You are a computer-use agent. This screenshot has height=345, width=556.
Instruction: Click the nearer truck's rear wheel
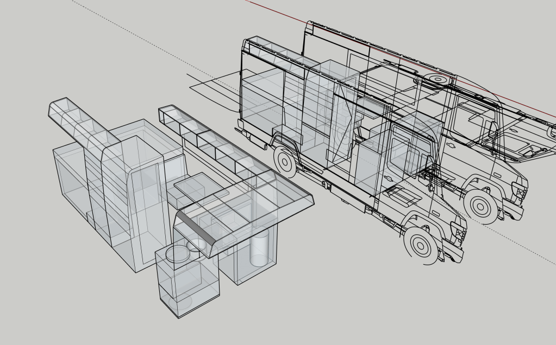[284, 161]
